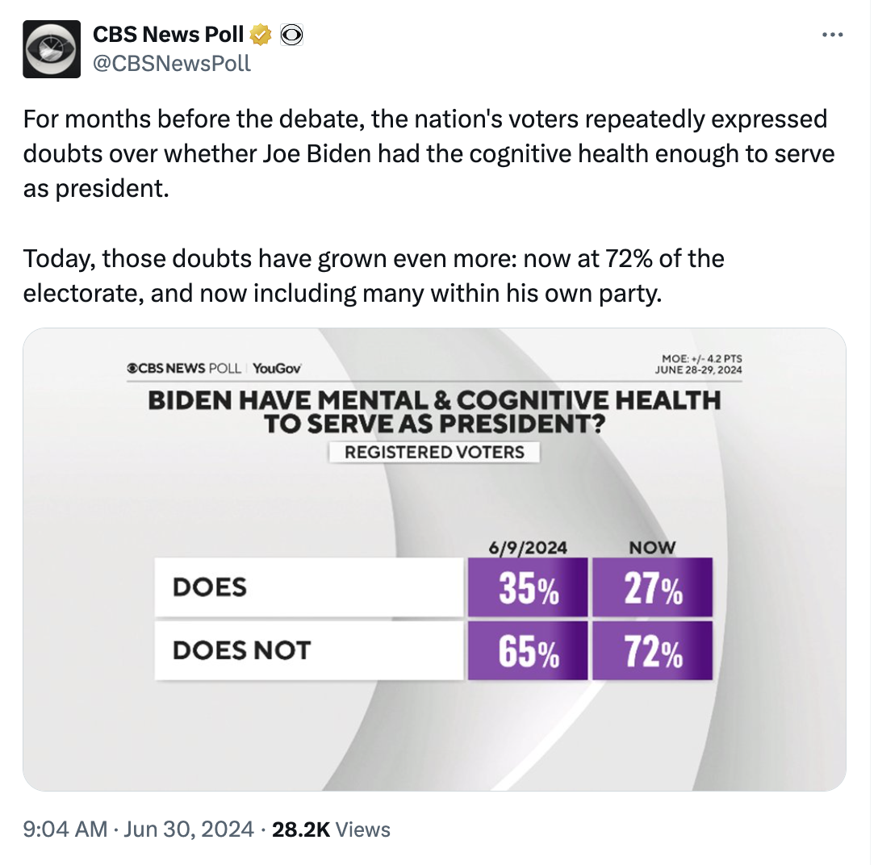878x865 pixels.
Task: Click the DOES row label
Action: pyautogui.click(x=210, y=587)
